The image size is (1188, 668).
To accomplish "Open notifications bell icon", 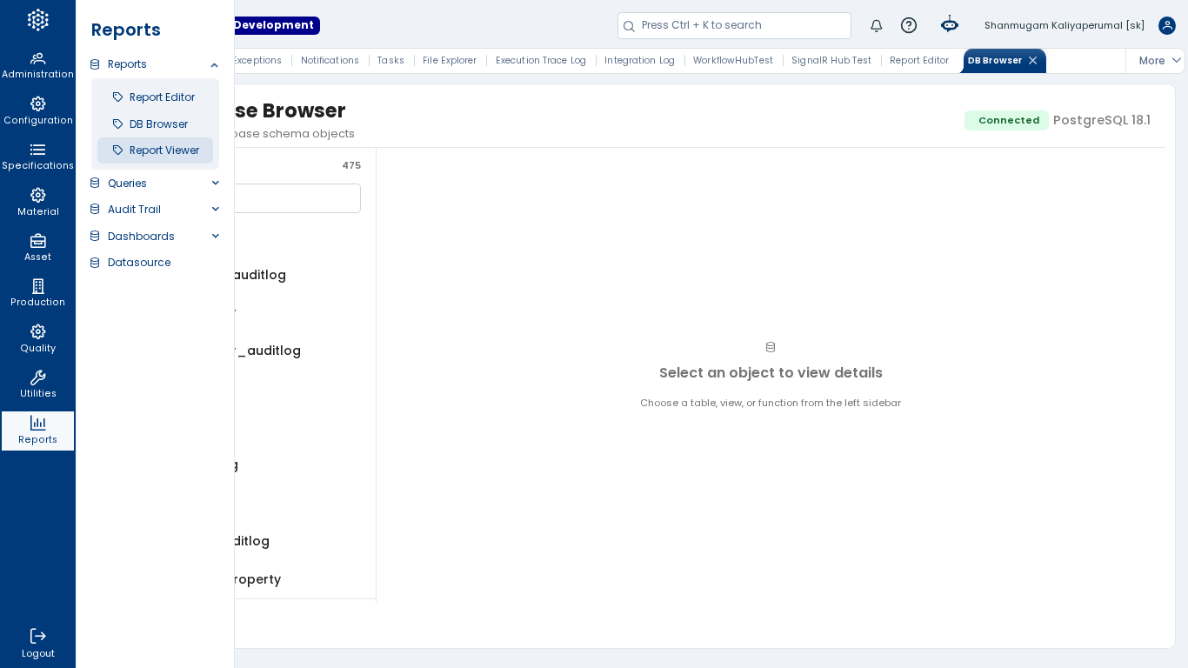I will click(x=877, y=25).
